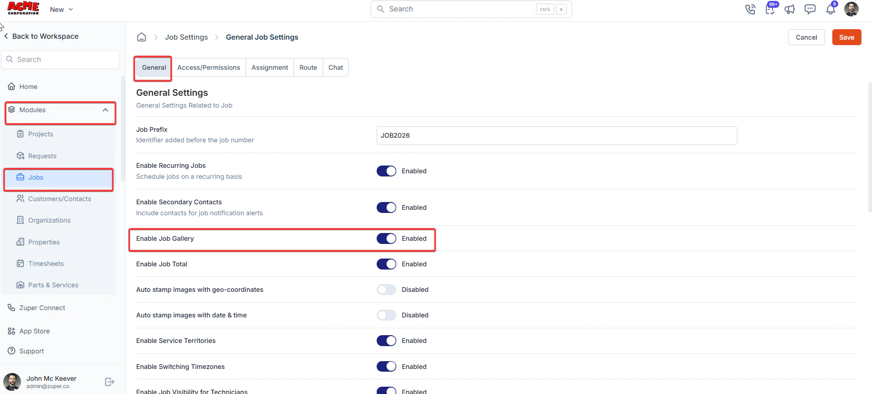The image size is (872, 394).
Task: Click the 'General Settings' heading
Action: [x=172, y=93]
